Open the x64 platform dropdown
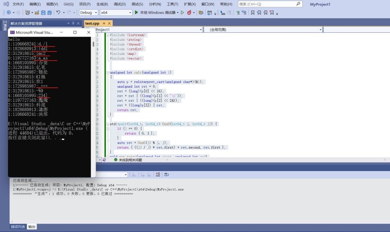The image size is (390, 232). click(x=116, y=13)
